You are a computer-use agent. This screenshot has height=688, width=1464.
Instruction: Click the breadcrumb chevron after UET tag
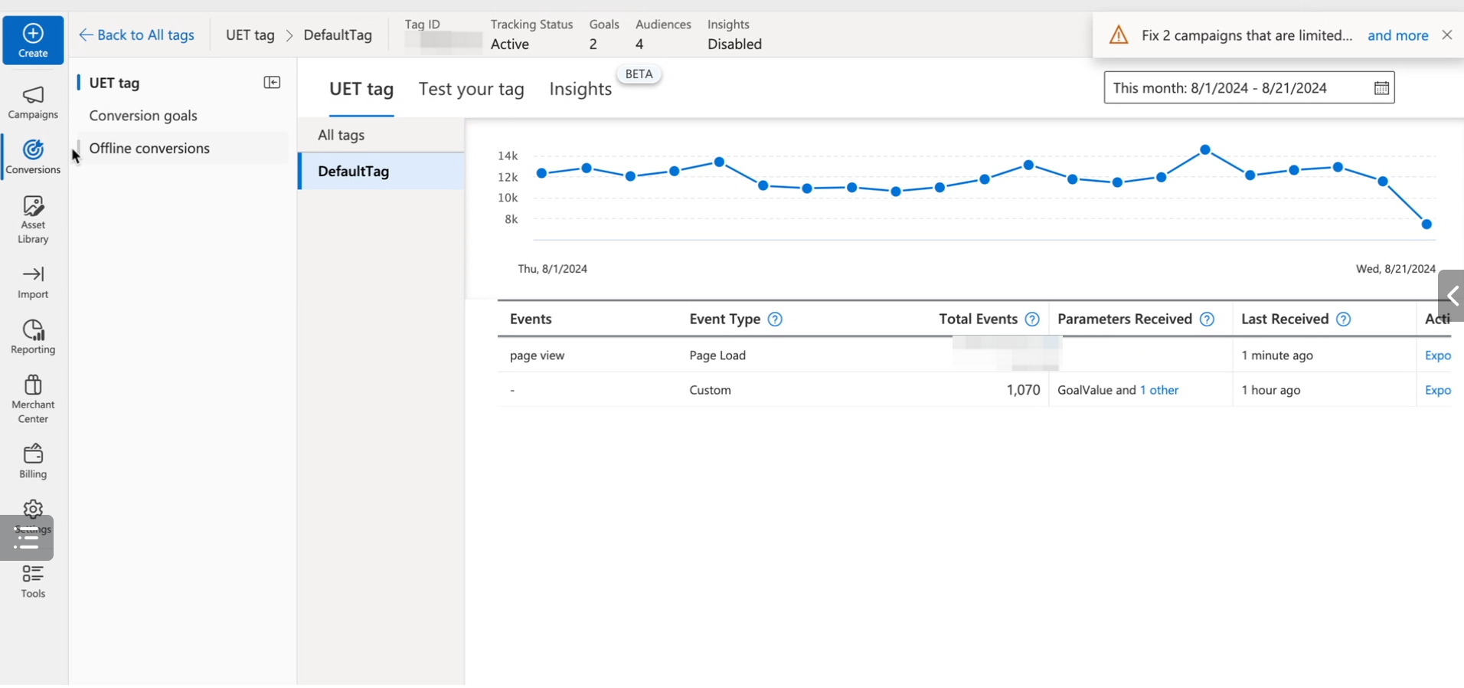coord(289,35)
